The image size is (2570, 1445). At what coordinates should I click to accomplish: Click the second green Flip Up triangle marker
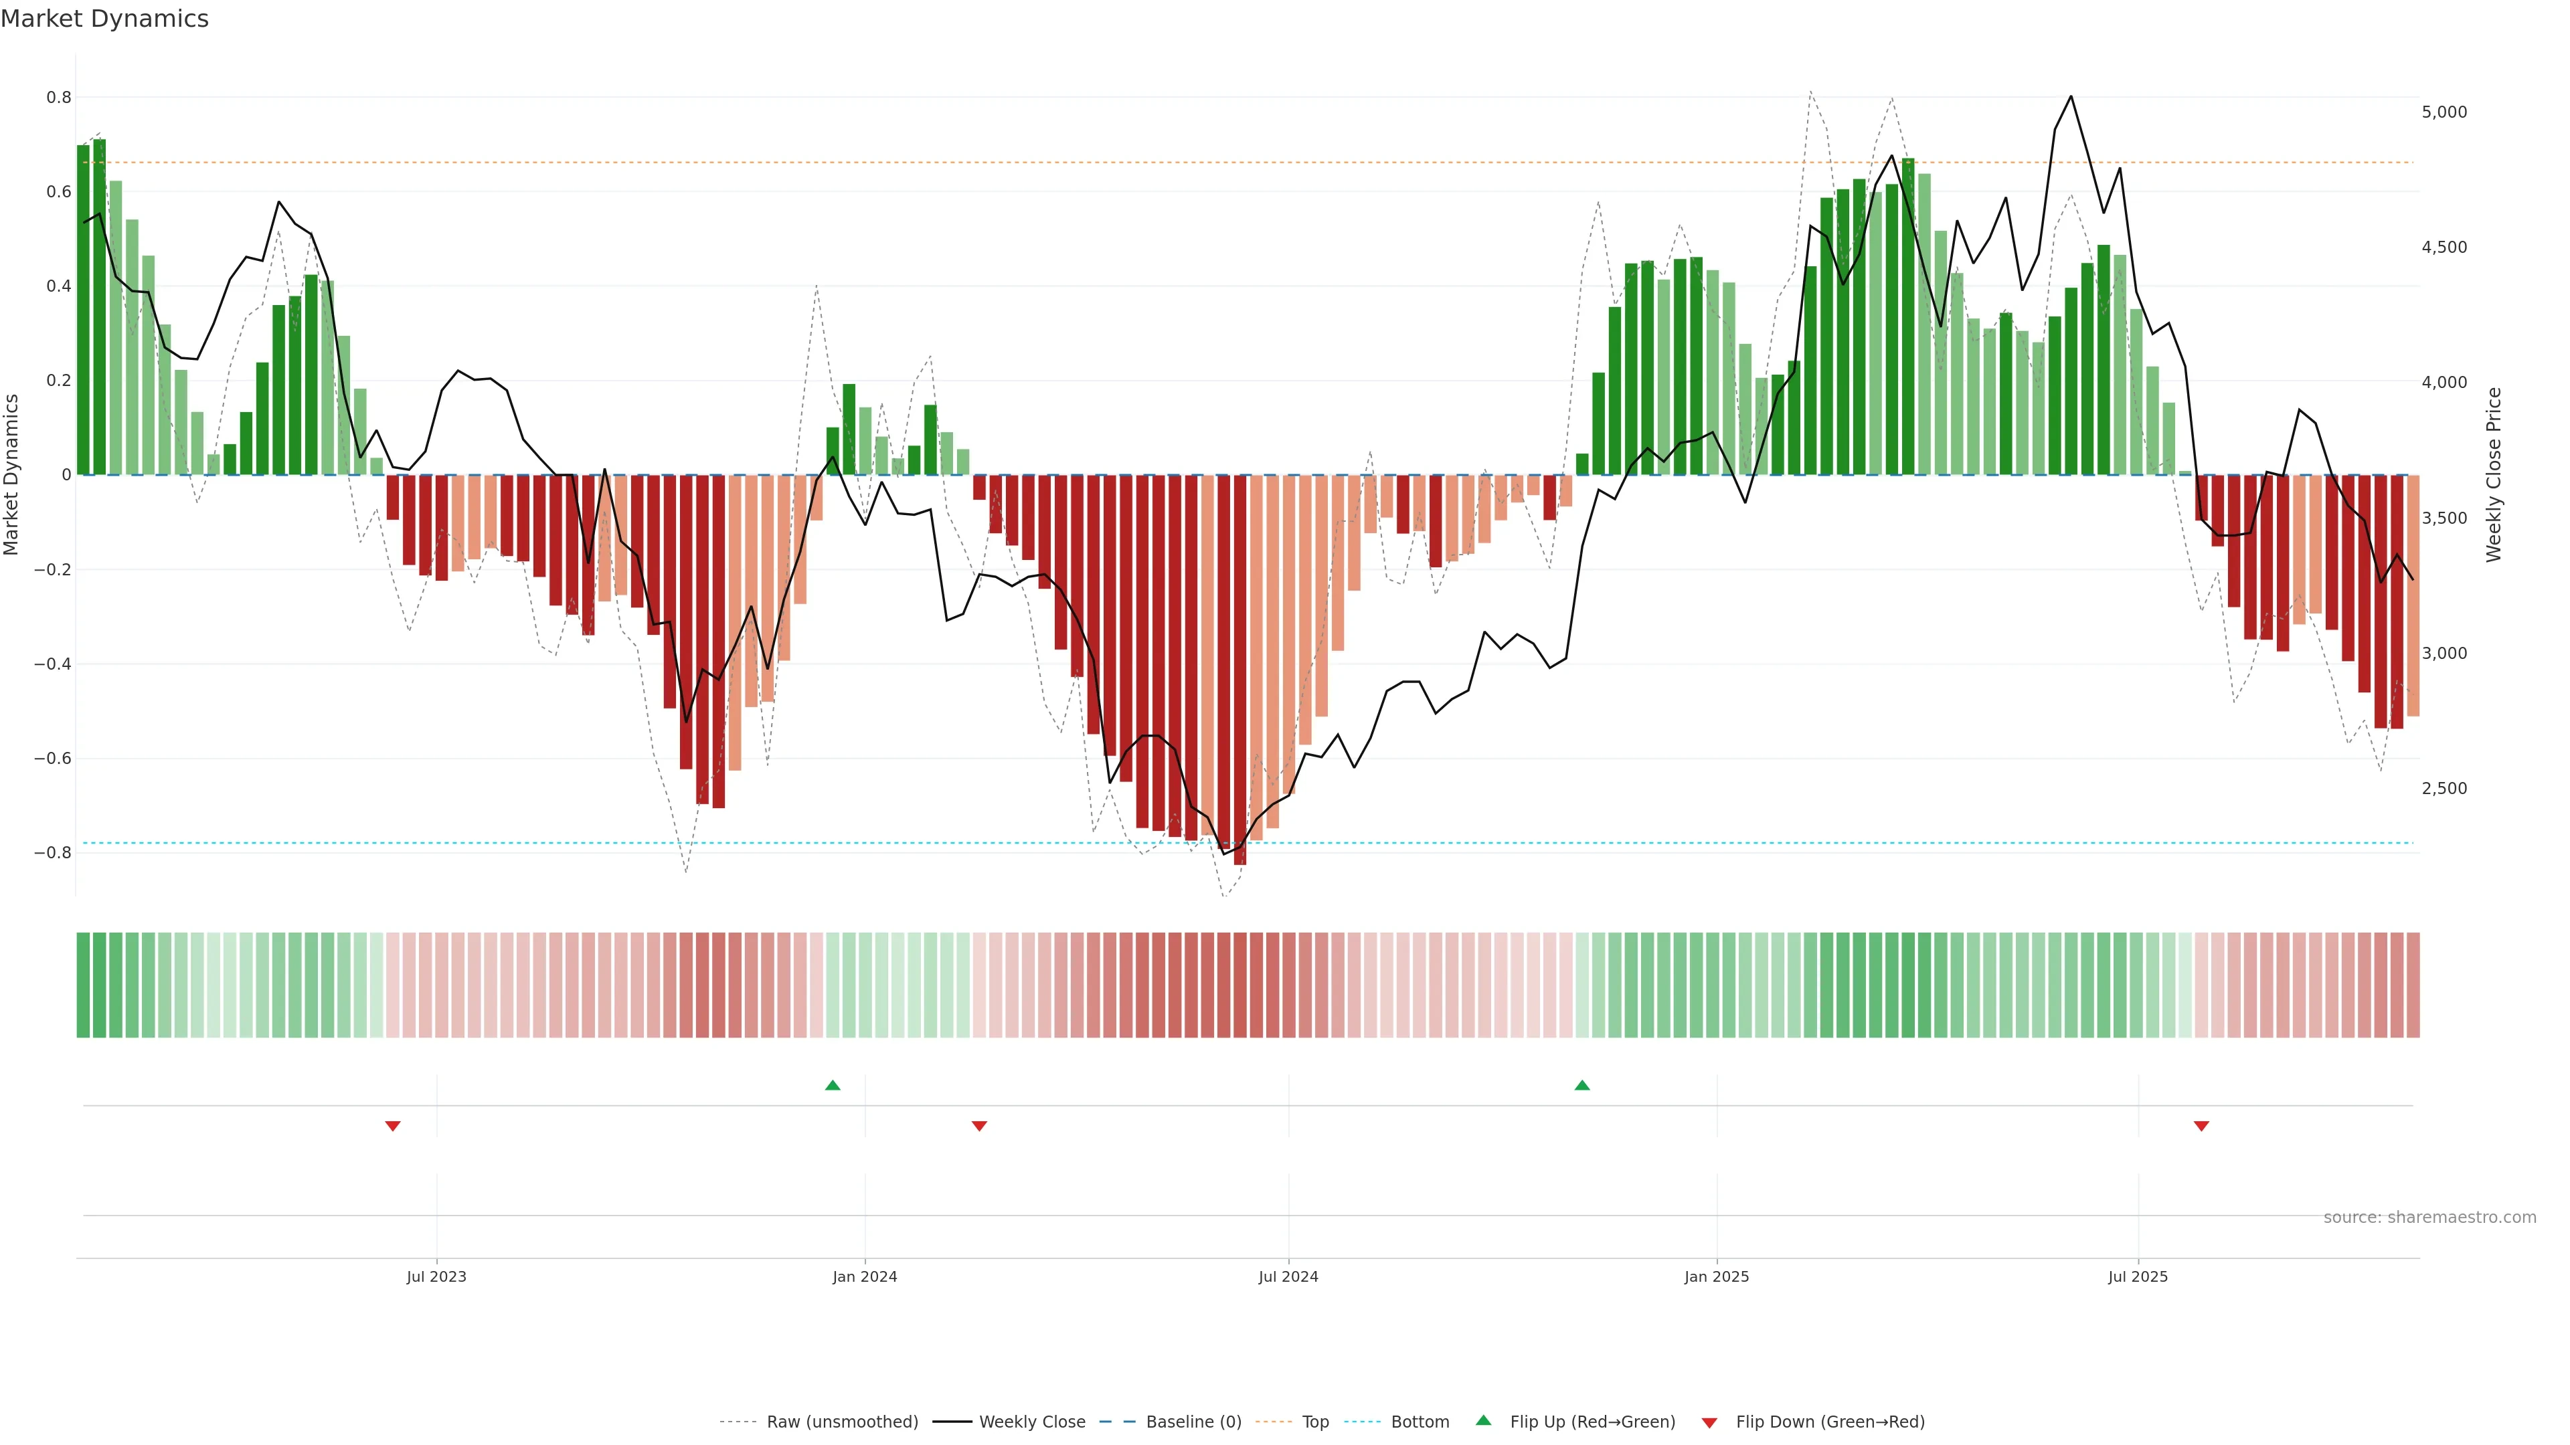[1581, 1085]
